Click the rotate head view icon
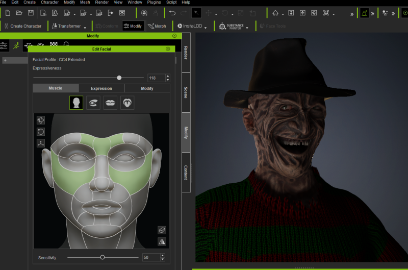The height and width of the screenshot is (270, 408). (41, 120)
